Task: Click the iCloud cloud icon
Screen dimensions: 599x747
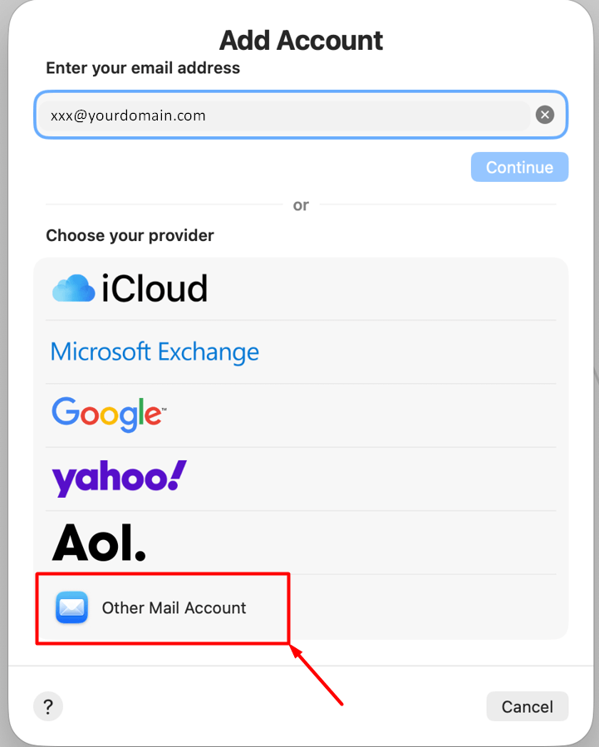Action: pyautogui.click(x=73, y=289)
